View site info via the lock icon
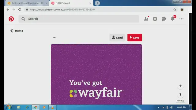The image size is (196, 110). coord(27,9)
